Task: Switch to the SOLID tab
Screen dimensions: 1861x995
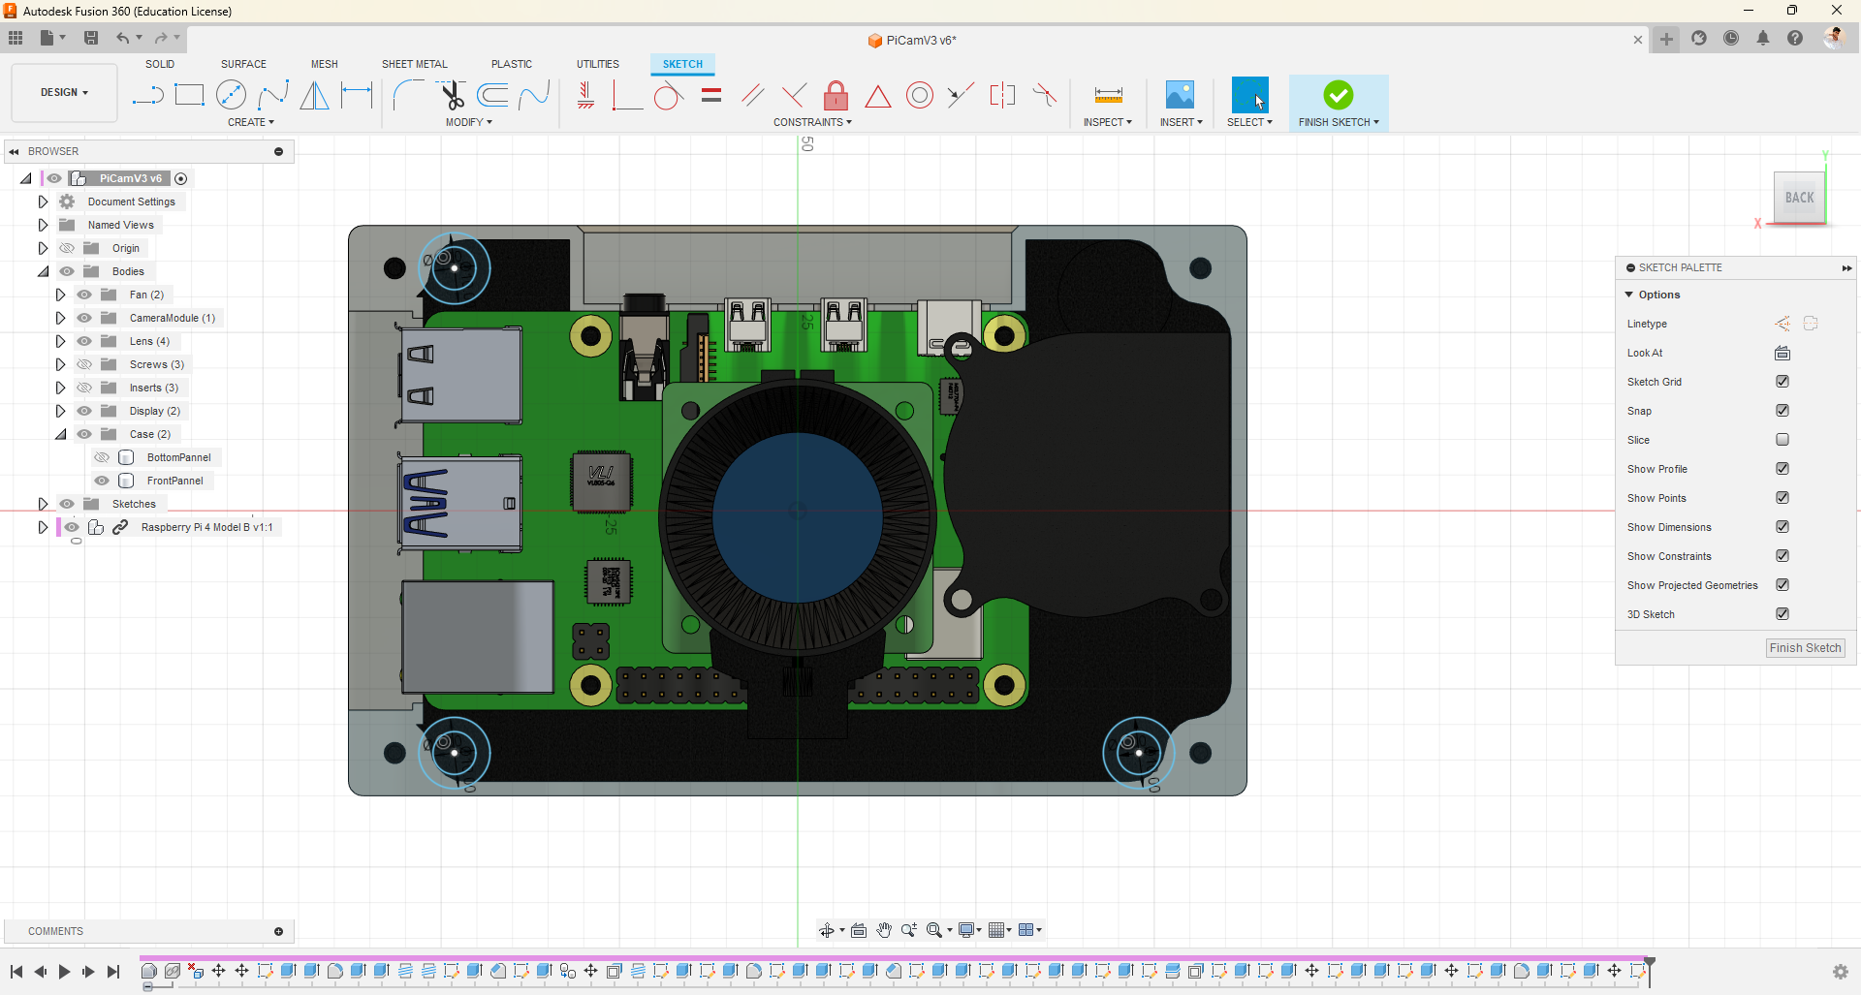Action: pos(160,64)
